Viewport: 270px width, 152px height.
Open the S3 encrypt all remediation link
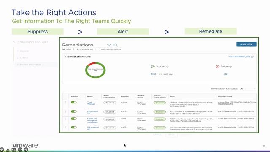coord(93,128)
